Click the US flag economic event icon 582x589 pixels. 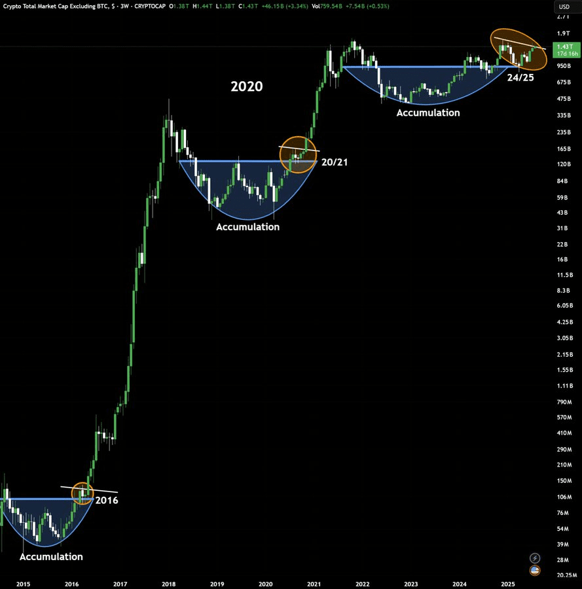coord(535,571)
